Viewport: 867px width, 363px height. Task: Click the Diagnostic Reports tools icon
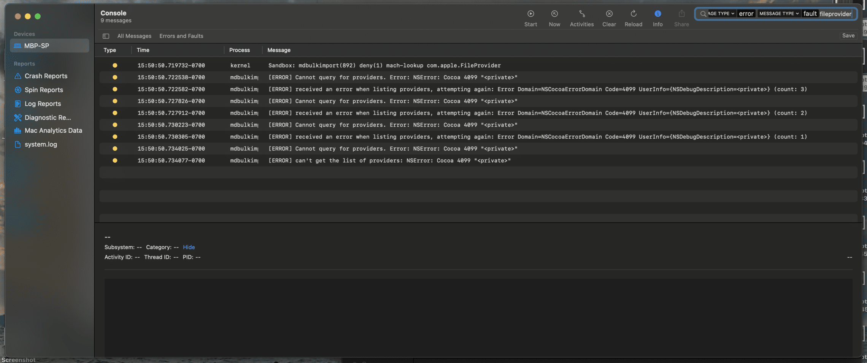17,117
